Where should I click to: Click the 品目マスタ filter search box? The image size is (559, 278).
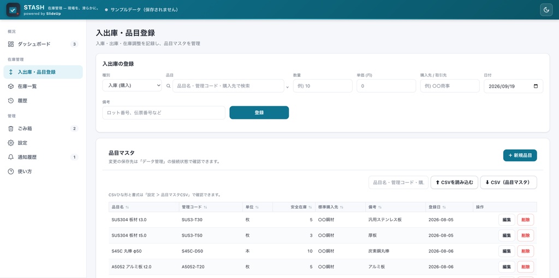[x=398, y=182]
